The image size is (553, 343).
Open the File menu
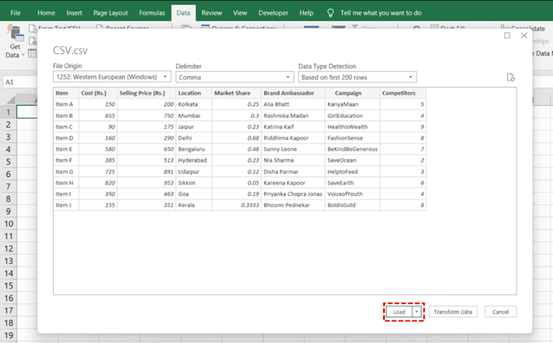click(16, 13)
